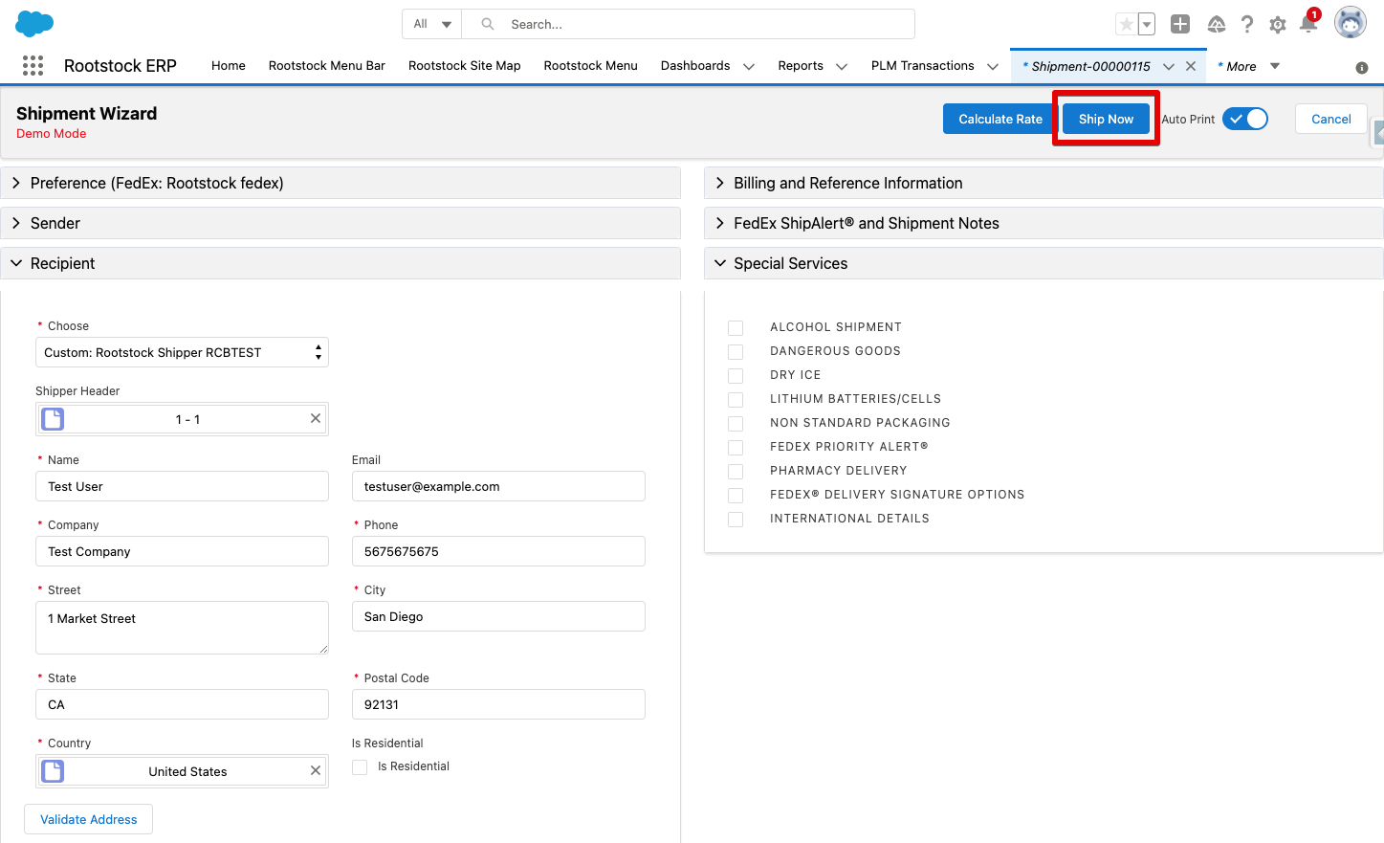This screenshot has height=843, width=1384.
Task: Check DANGEROUS GOODS option
Action: tap(736, 352)
